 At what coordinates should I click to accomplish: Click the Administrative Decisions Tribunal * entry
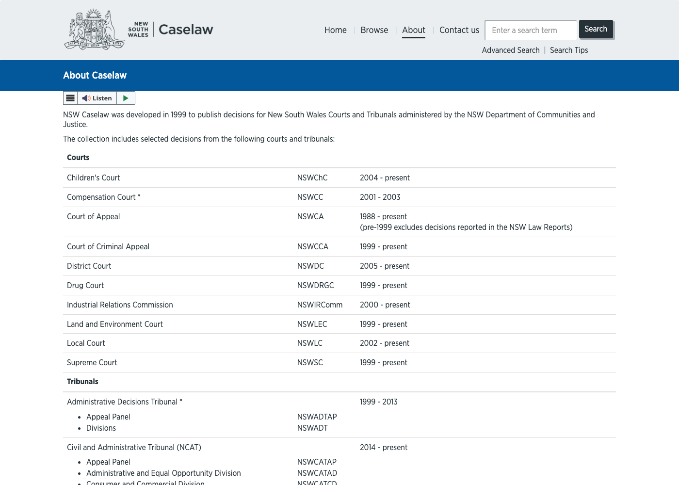click(125, 402)
